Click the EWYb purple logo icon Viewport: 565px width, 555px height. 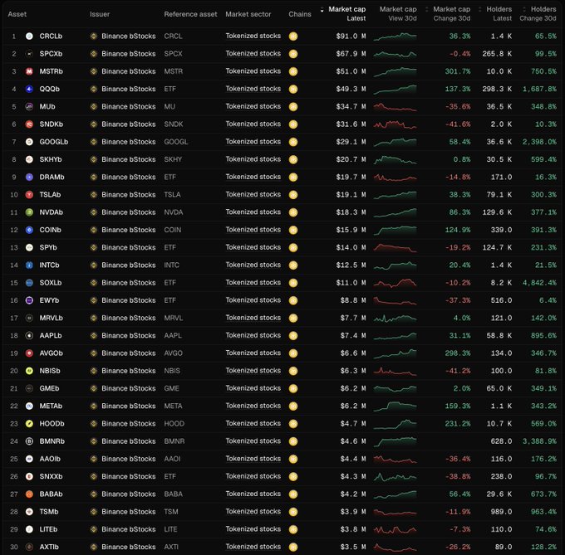pos(30,300)
